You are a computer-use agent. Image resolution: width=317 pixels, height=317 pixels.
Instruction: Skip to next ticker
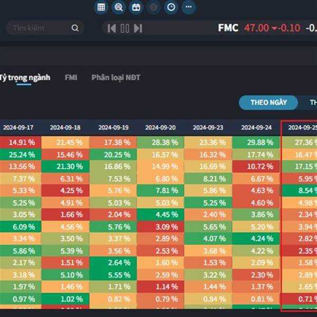[x=138, y=28]
